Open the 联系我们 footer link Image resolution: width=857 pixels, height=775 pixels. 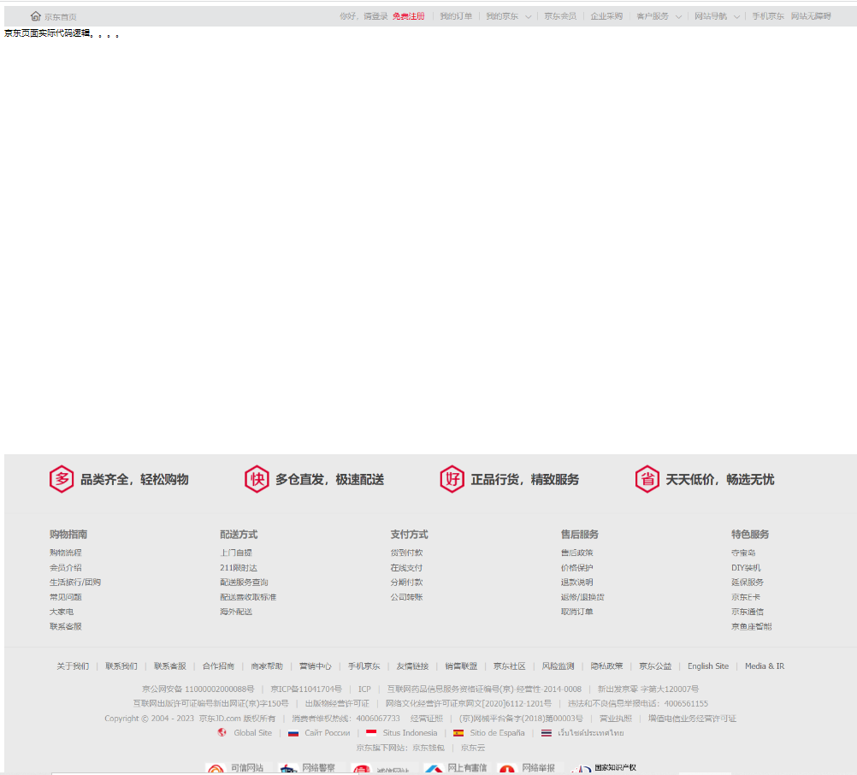121,666
